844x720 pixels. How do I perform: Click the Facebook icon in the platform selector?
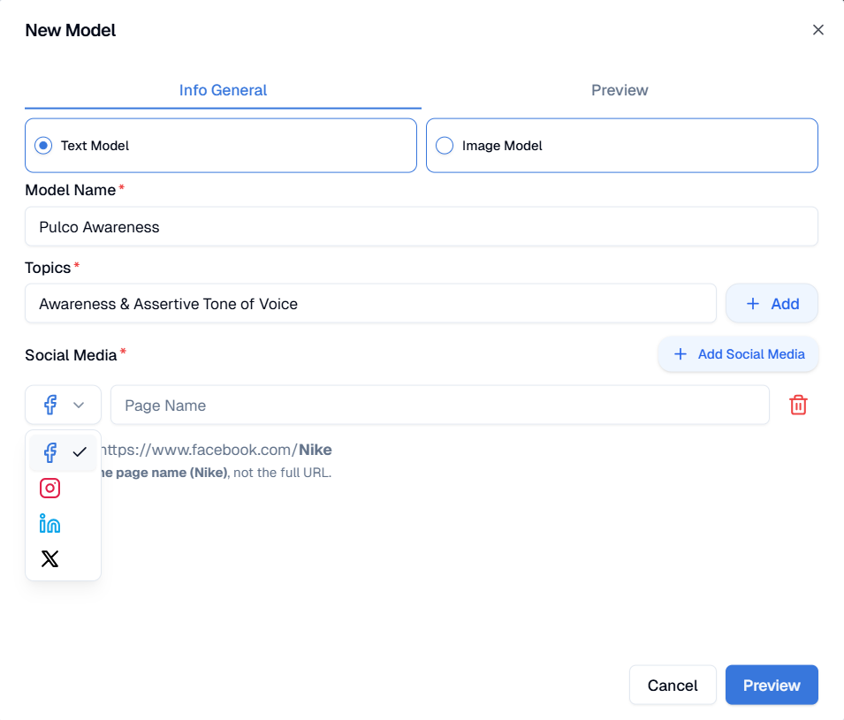tap(50, 405)
